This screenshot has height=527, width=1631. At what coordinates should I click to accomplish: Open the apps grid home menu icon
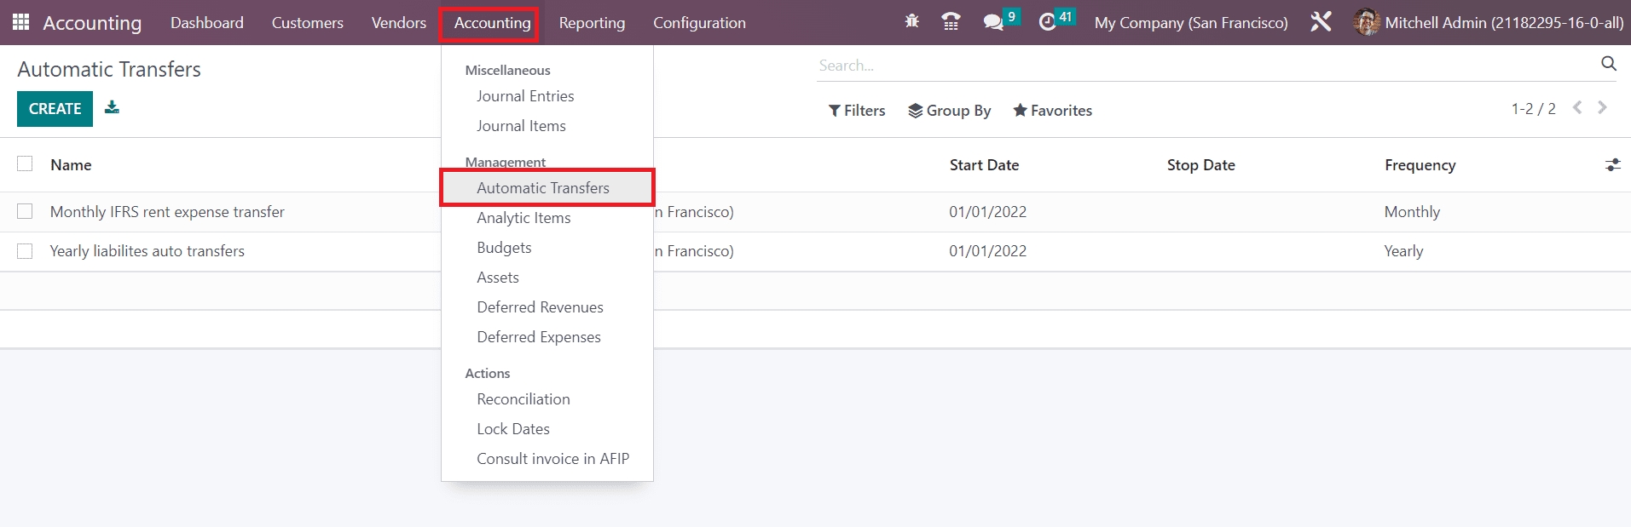[x=21, y=22]
